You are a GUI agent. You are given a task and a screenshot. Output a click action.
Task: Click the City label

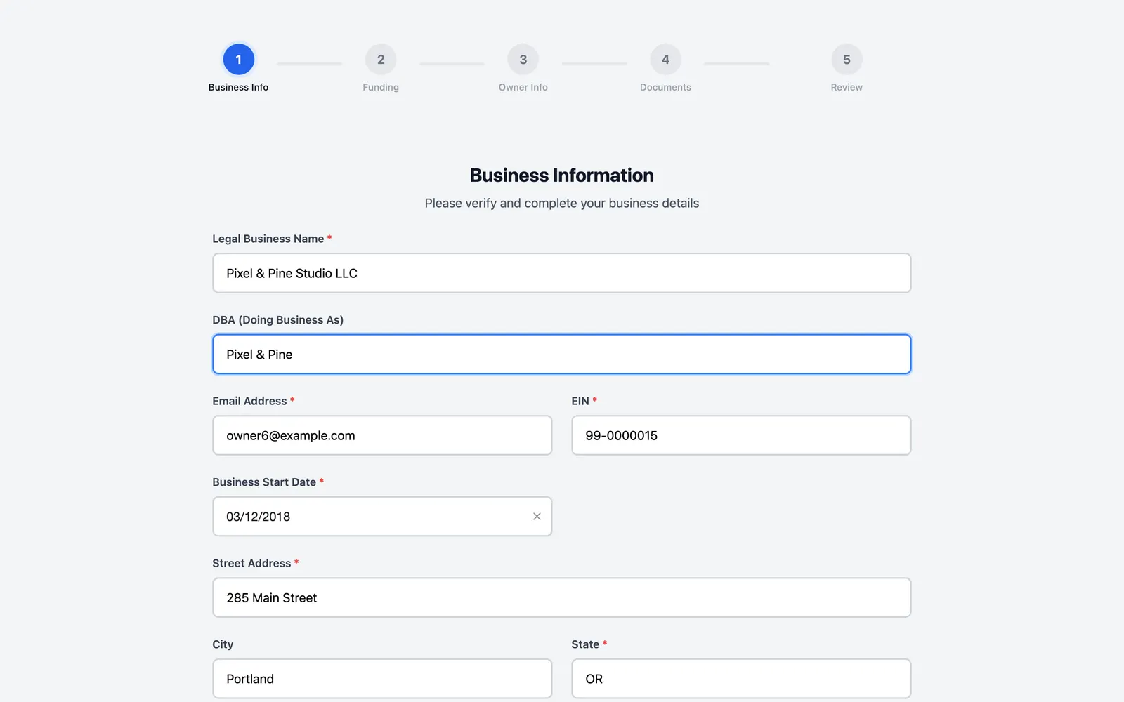(223, 644)
